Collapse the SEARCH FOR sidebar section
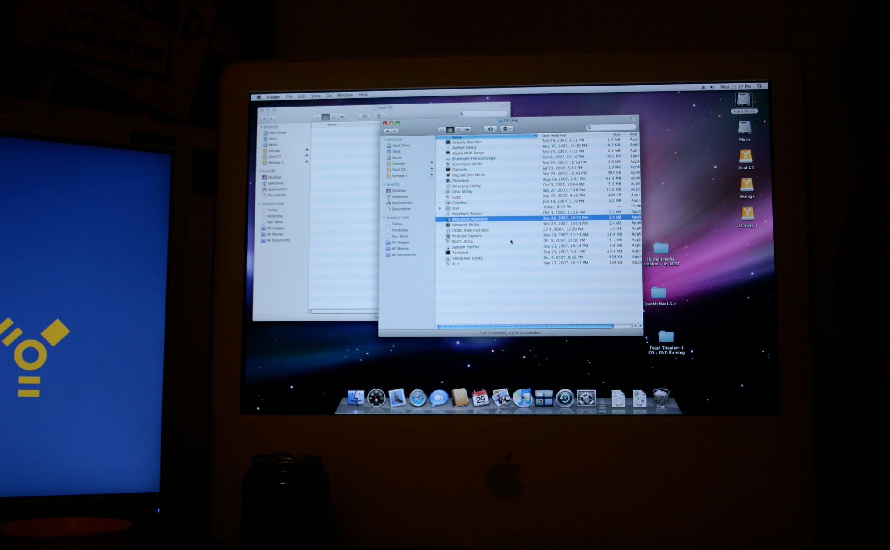The width and height of the screenshot is (890, 550). pos(385,218)
